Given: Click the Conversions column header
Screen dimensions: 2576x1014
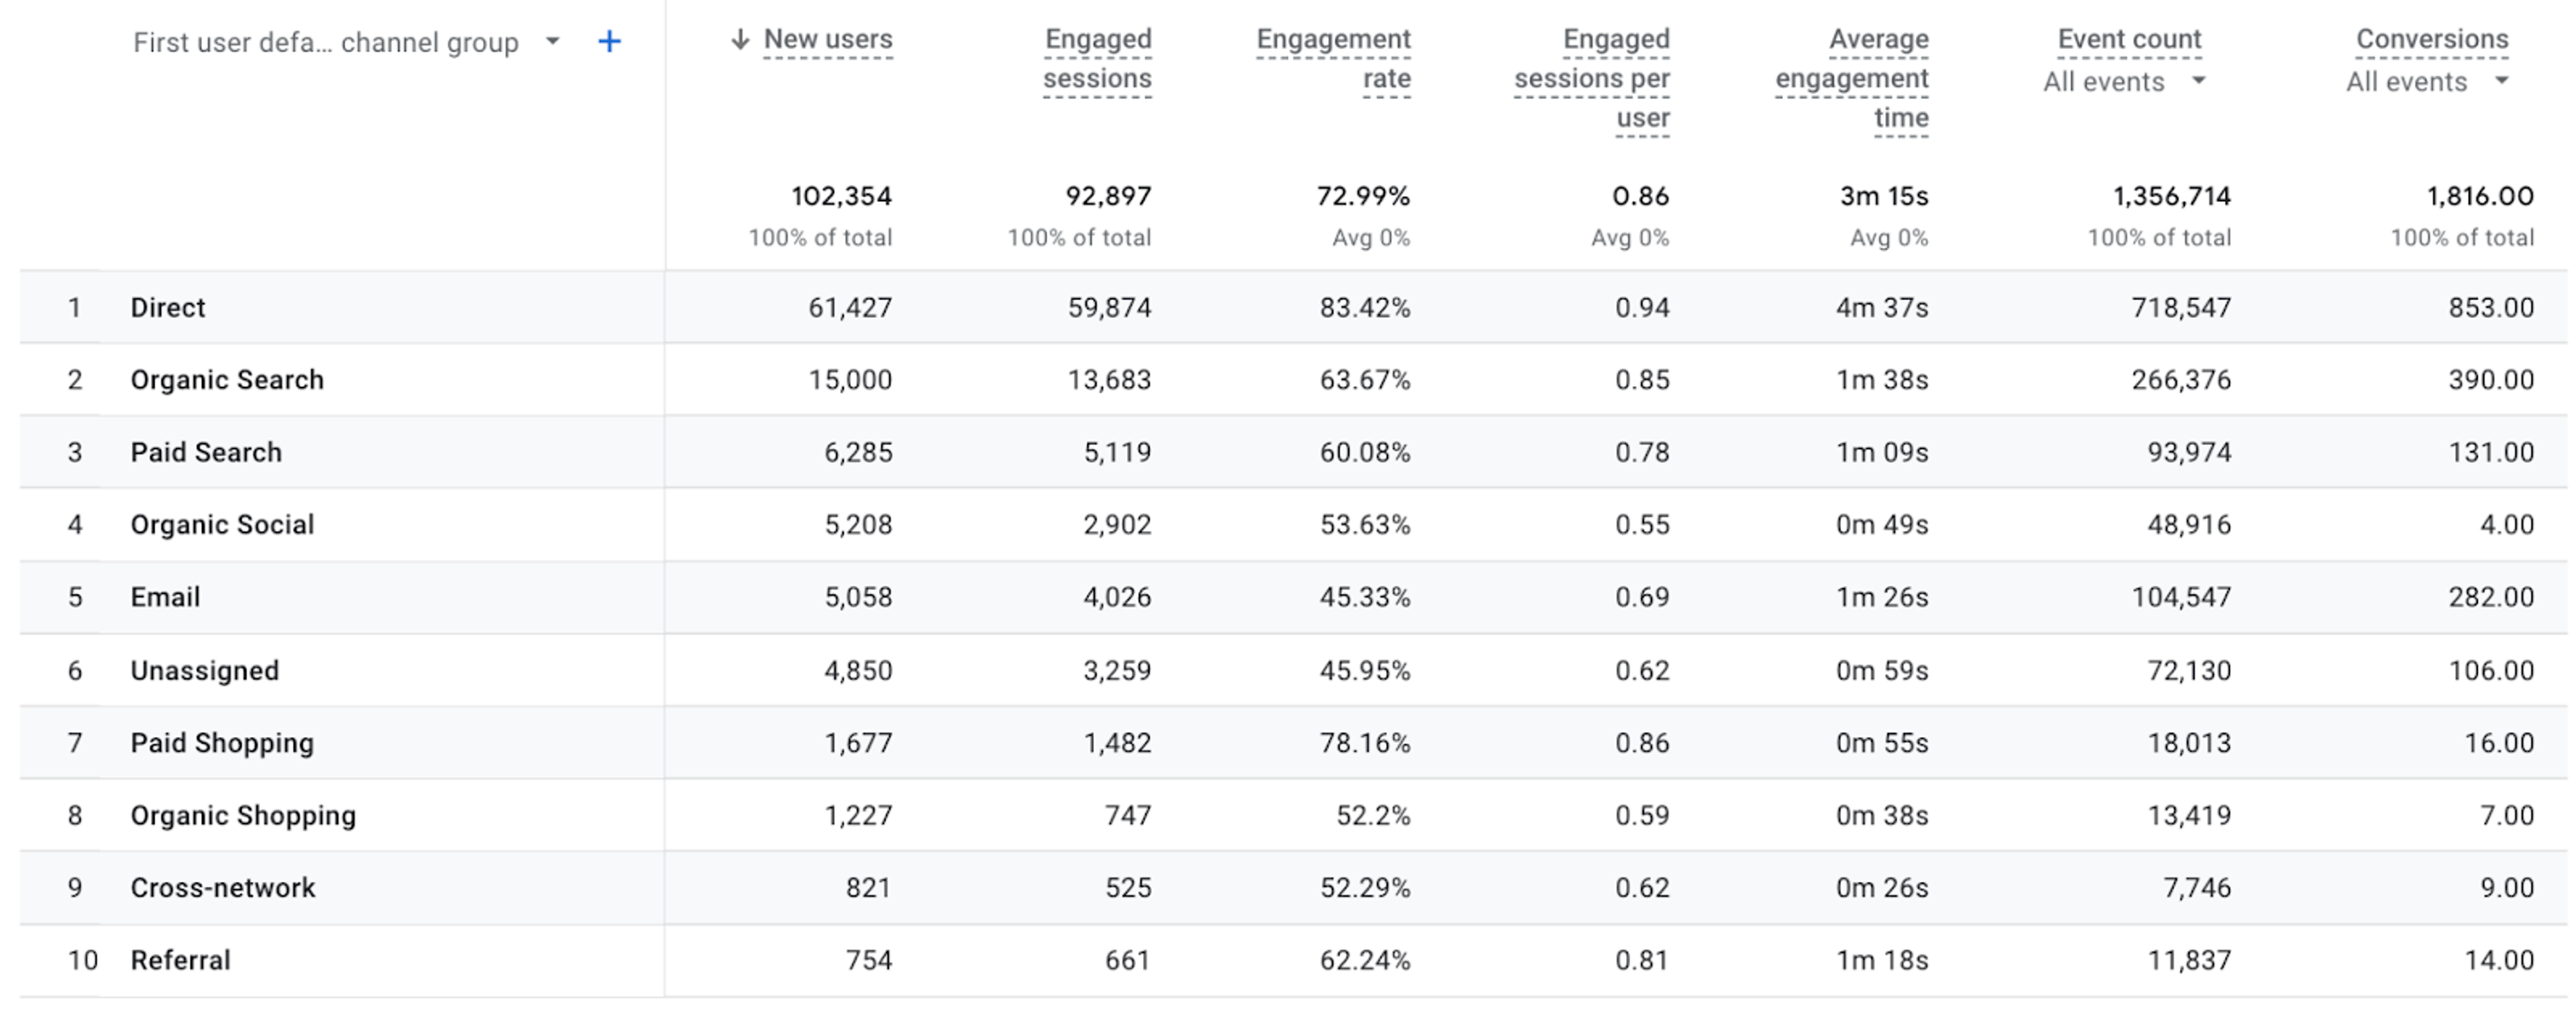Looking at the screenshot, I should (2432, 39).
